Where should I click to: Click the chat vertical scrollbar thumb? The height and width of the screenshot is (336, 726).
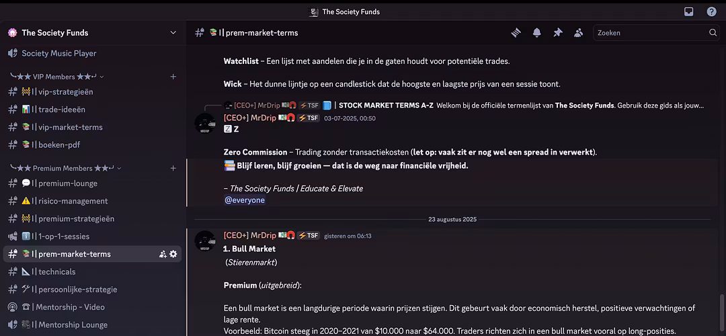pos(722,314)
